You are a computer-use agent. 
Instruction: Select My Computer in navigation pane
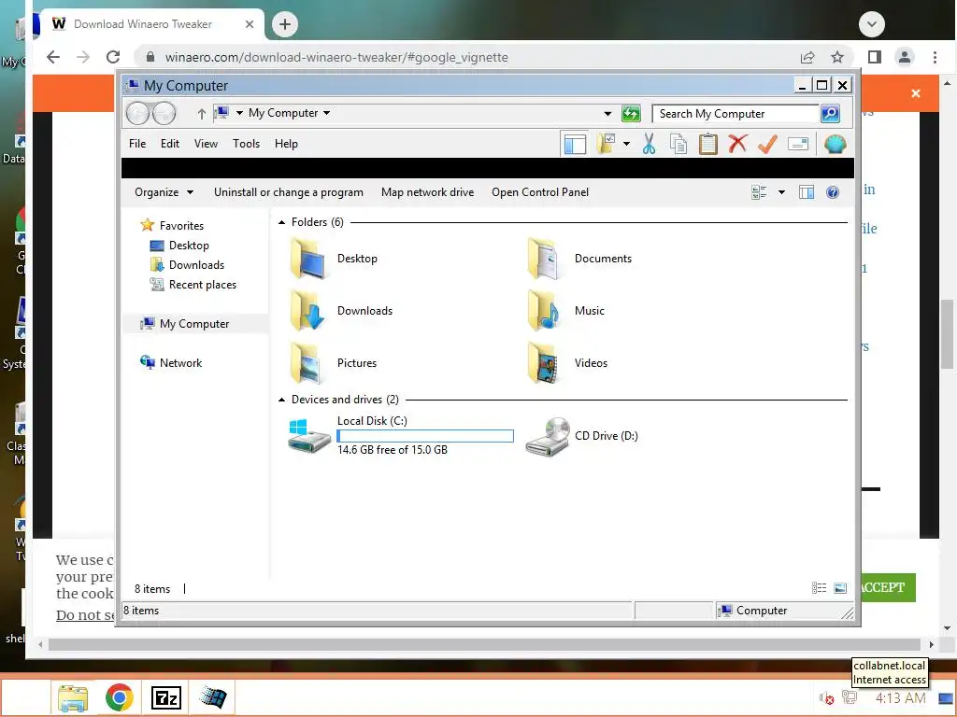coord(194,324)
